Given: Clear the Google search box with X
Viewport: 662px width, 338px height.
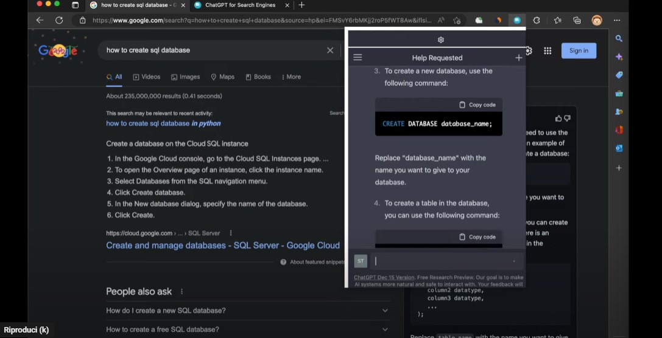Looking at the screenshot, I should tap(330, 50).
